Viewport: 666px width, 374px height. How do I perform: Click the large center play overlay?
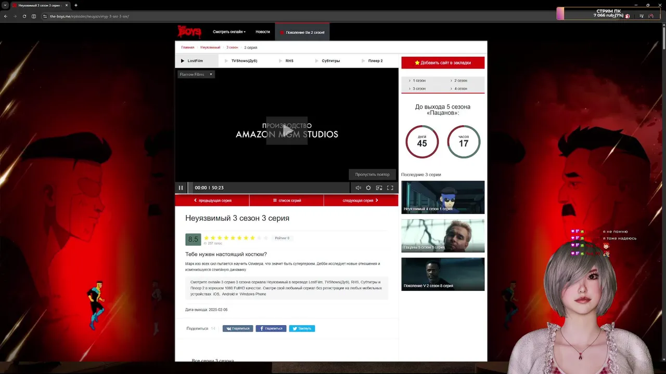tap(287, 130)
